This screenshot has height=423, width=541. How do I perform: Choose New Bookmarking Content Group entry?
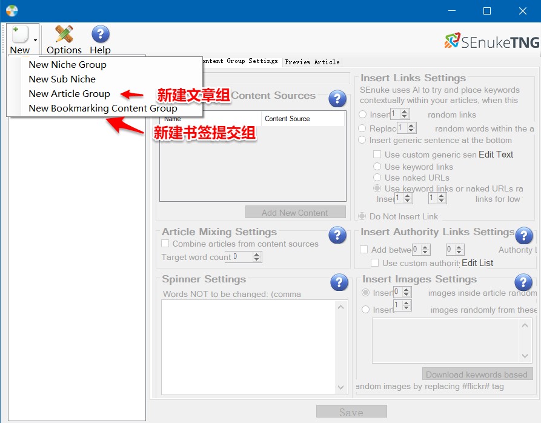click(x=103, y=108)
